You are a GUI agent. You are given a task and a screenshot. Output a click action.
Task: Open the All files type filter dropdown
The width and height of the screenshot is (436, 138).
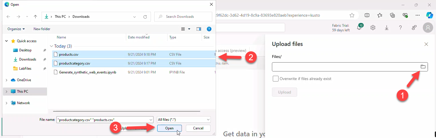coord(184,120)
